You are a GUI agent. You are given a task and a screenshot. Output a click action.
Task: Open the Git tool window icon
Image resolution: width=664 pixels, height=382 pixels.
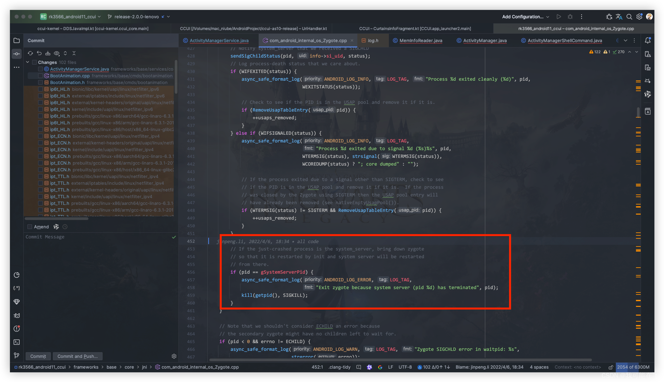pos(17,355)
